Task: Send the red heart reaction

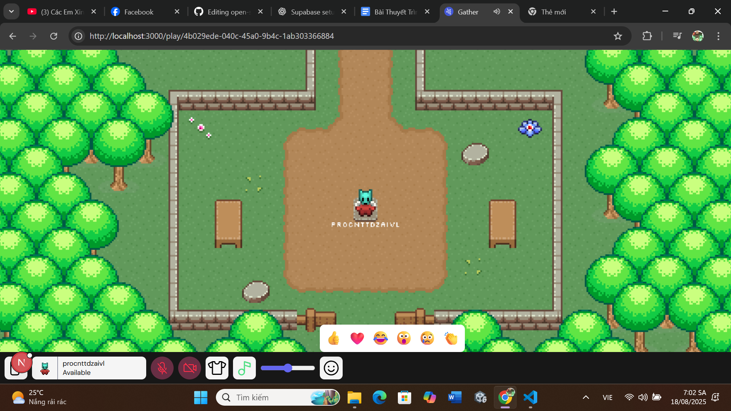Action: [357, 338]
